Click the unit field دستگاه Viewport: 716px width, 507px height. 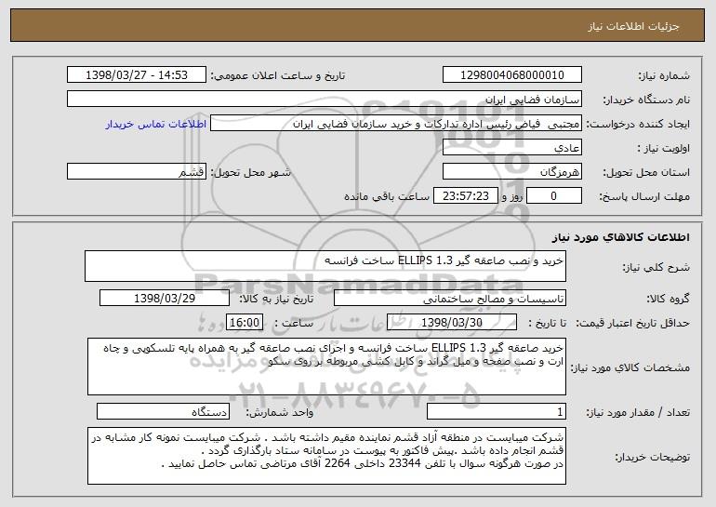(x=163, y=411)
